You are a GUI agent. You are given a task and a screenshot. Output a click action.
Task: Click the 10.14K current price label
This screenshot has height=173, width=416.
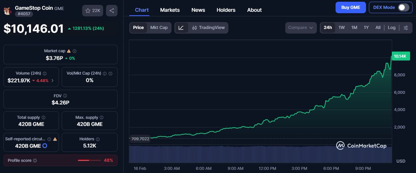401,56
